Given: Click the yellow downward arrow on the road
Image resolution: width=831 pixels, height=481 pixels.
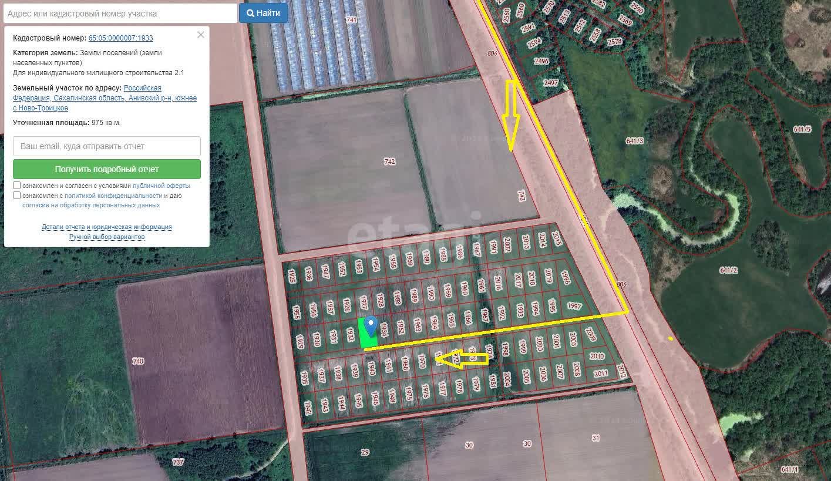Looking at the screenshot, I should pyautogui.click(x=512, y=115).
